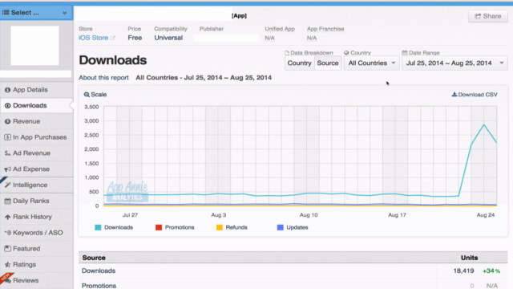Viewport: 513px width, 289px height.
Task: Click the download arrow icon by Download CSV
Action: (x=454, y=95)
